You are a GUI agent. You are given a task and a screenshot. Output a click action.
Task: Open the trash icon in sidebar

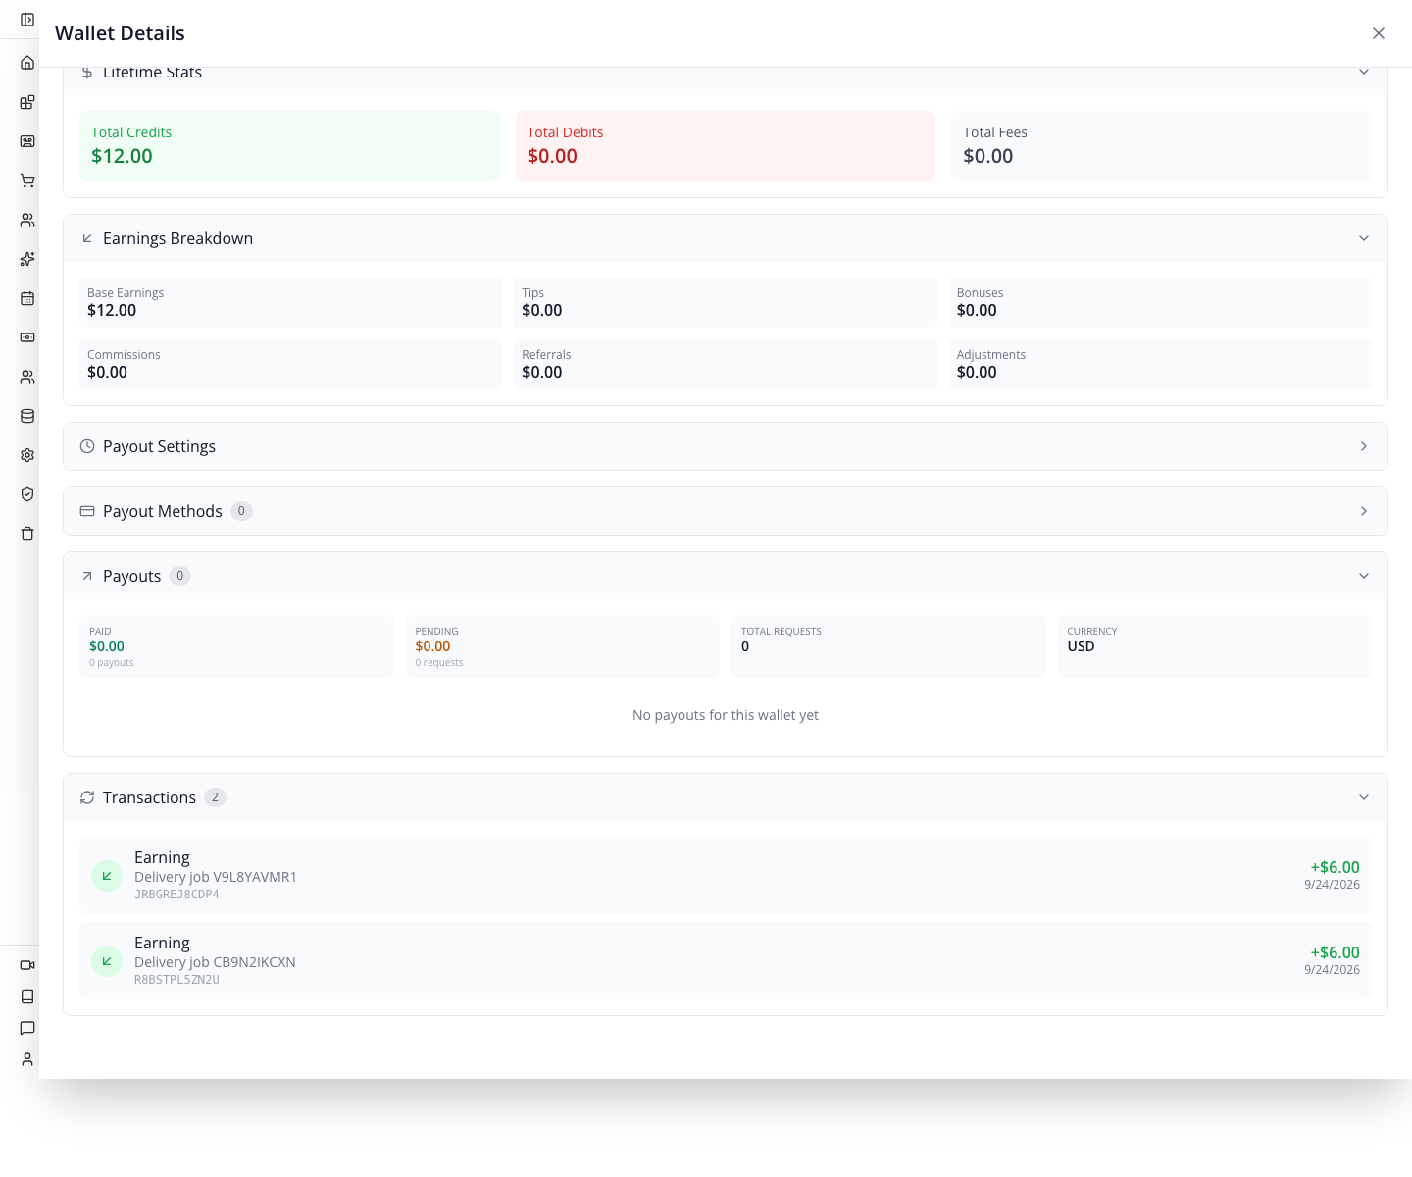[x=27, y=534]
